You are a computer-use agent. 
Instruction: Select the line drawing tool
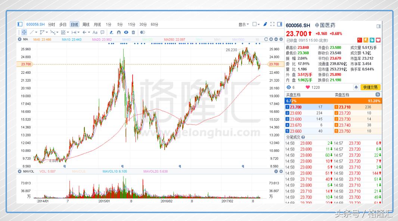(32, 32)
